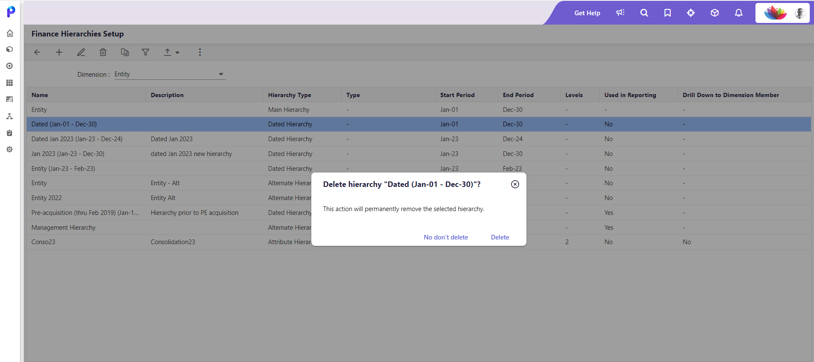Click the copy hierarchy toolbar icon
The width and height of the screenshot is (814, 362).
tap(125, 52)
